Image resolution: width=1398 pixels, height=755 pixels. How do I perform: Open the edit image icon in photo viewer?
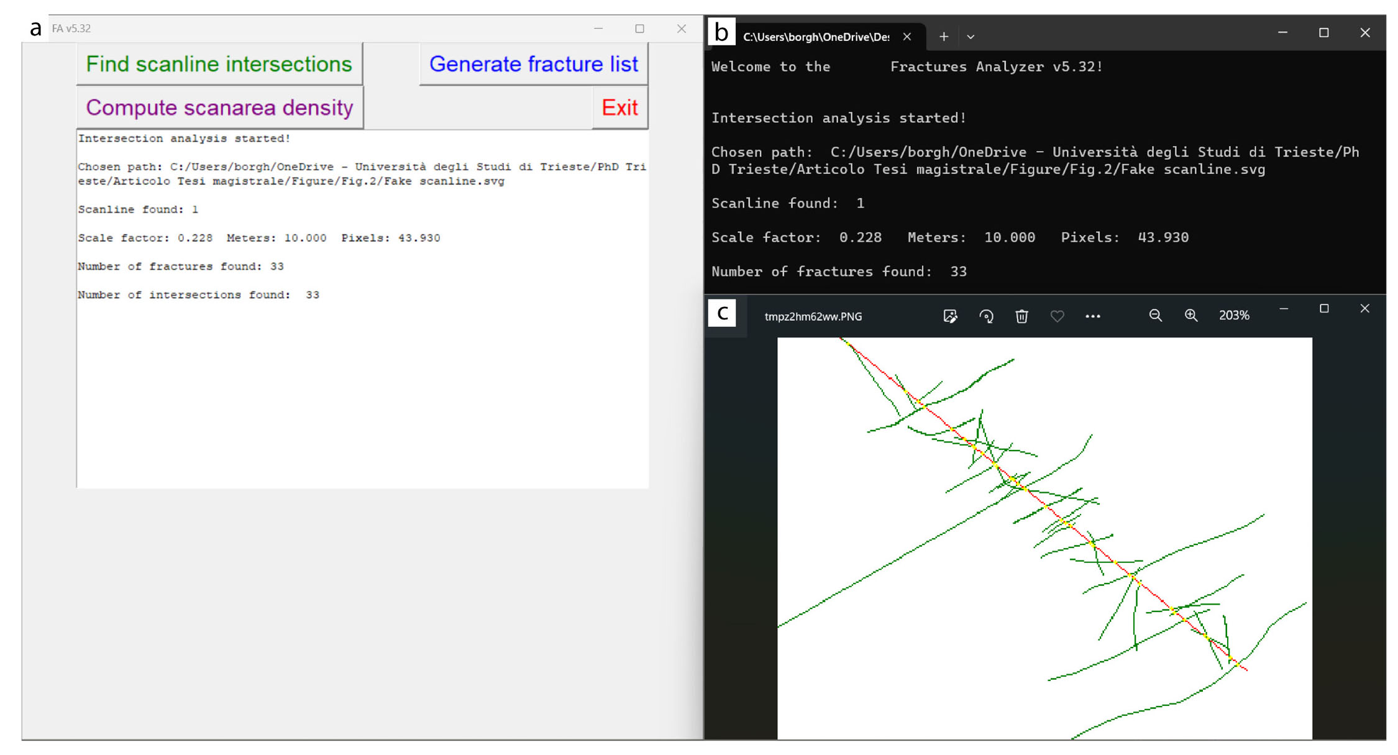pyautogui.click(x=950, y=316)
